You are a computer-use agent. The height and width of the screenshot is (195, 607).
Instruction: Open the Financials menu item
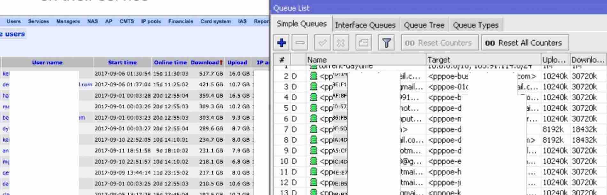pos(181,21)
